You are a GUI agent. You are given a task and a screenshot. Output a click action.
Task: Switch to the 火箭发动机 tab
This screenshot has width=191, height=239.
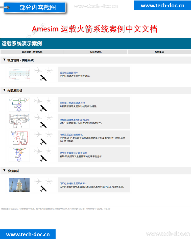pos(96,52)
